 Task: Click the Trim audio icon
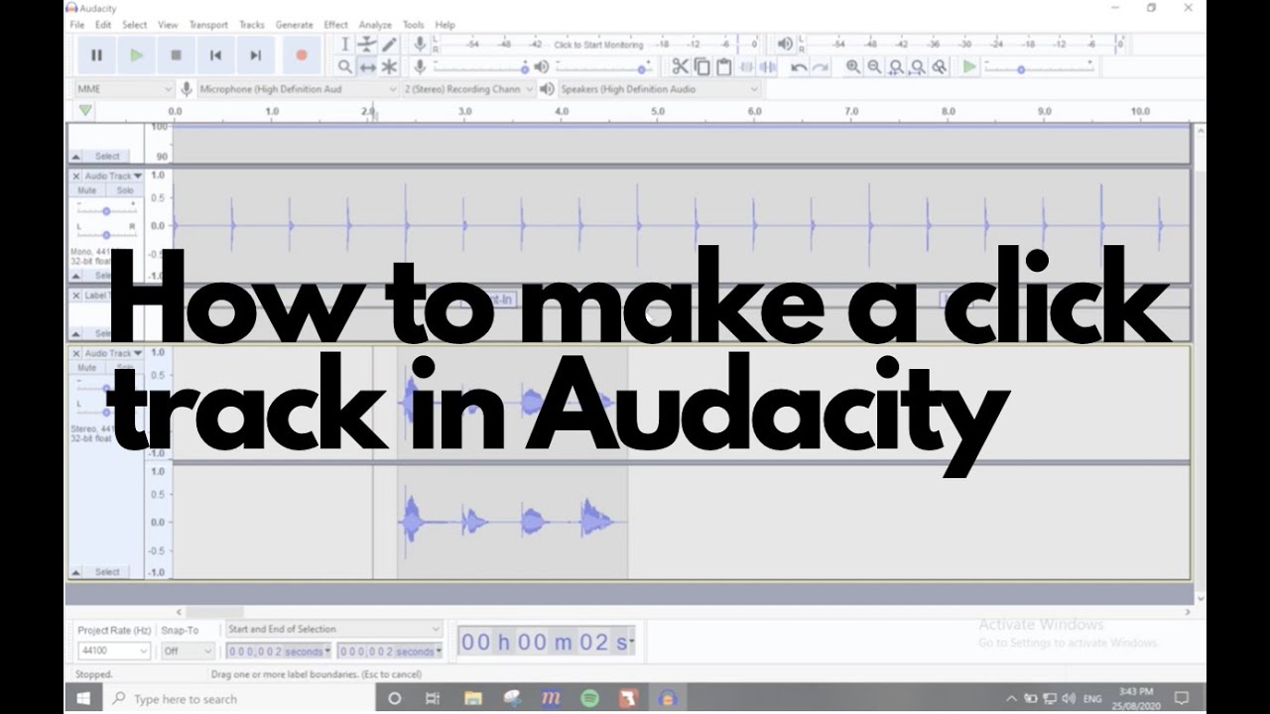746,66
